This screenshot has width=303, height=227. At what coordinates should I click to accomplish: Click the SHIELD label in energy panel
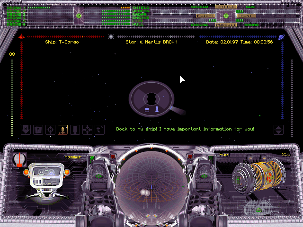tap(200, 7)
